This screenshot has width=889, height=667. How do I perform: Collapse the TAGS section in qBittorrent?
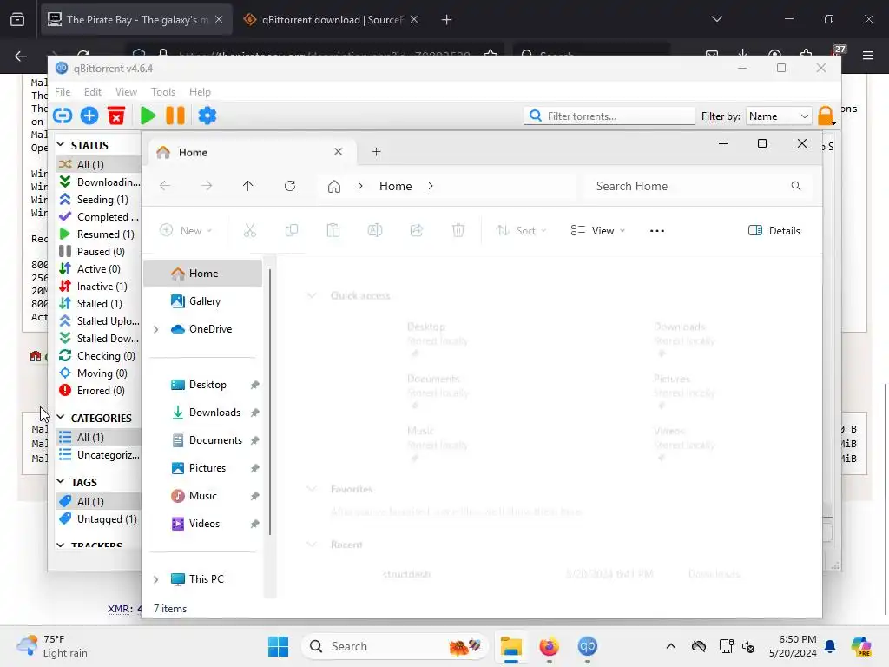(x=61, y=481)
